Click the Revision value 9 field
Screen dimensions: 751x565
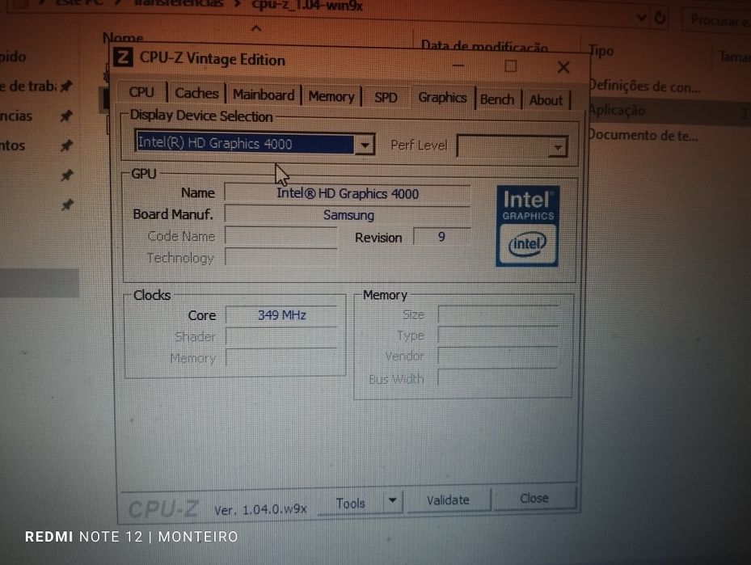coord(441,237)
